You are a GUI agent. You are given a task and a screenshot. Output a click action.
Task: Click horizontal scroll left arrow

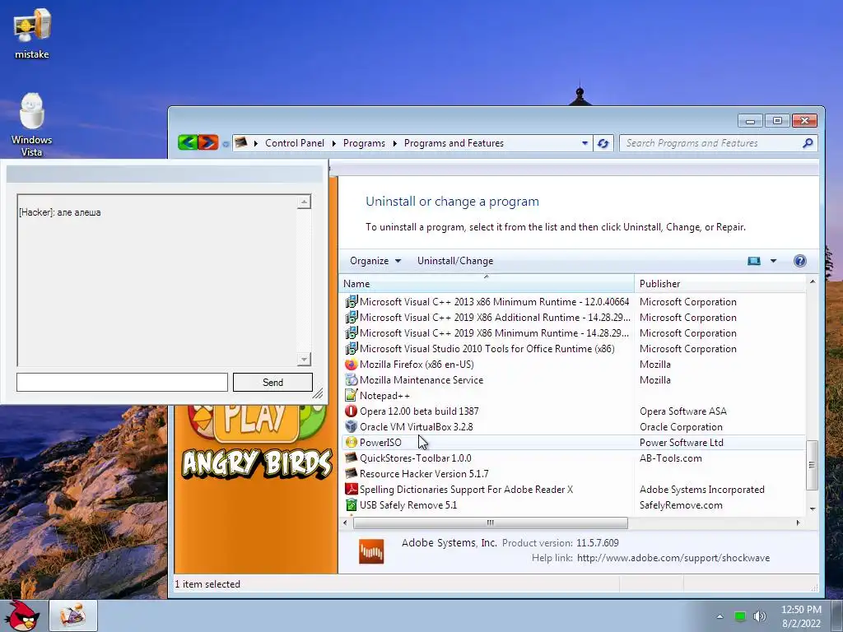point(345,523)
